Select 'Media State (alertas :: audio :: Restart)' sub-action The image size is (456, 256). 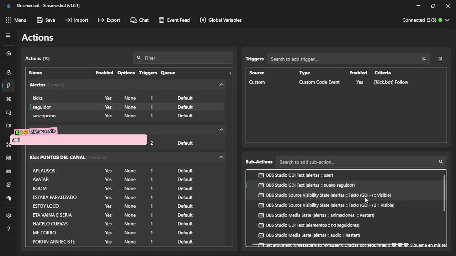[x=344, y=235]
